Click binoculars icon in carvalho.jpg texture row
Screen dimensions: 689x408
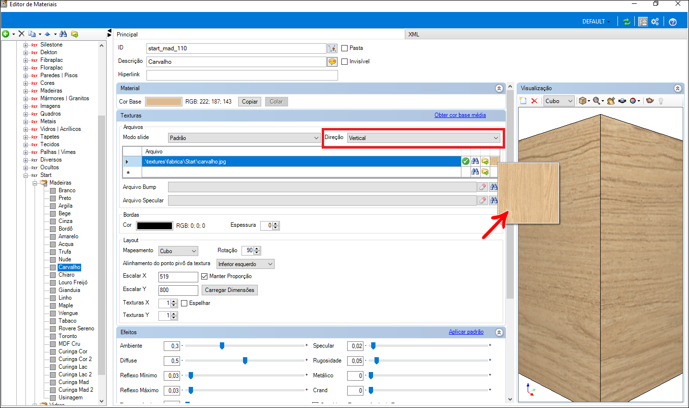(x=475, y=162)
